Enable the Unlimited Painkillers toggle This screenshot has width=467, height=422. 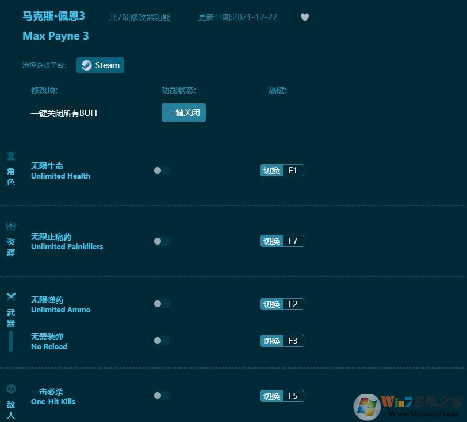pos(162,241)
